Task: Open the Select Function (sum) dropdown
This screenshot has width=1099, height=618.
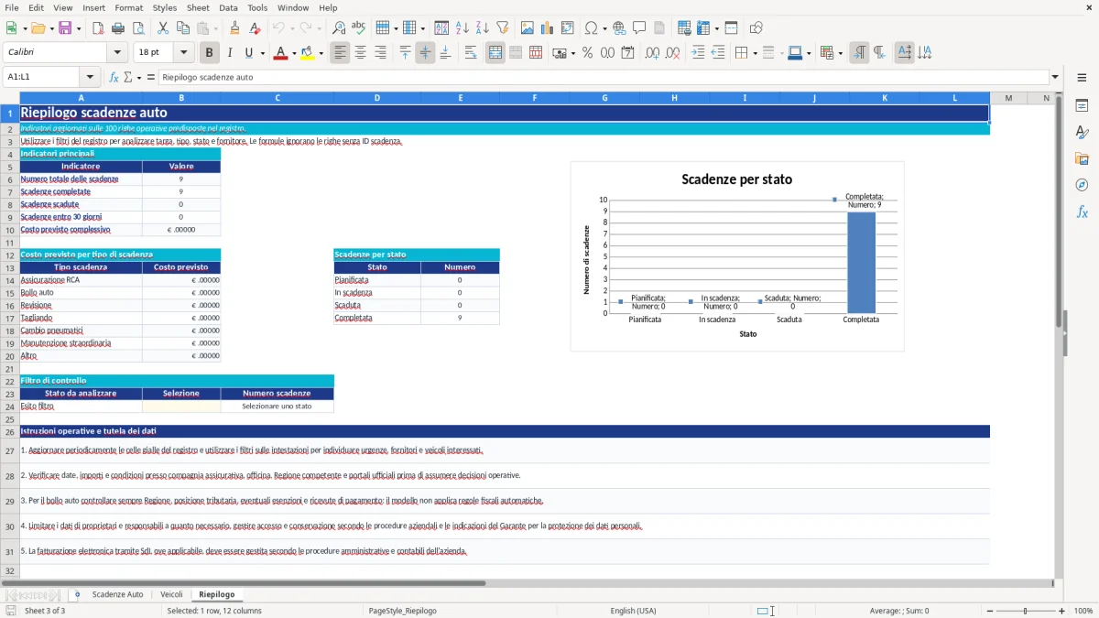Action: (140, 77)
